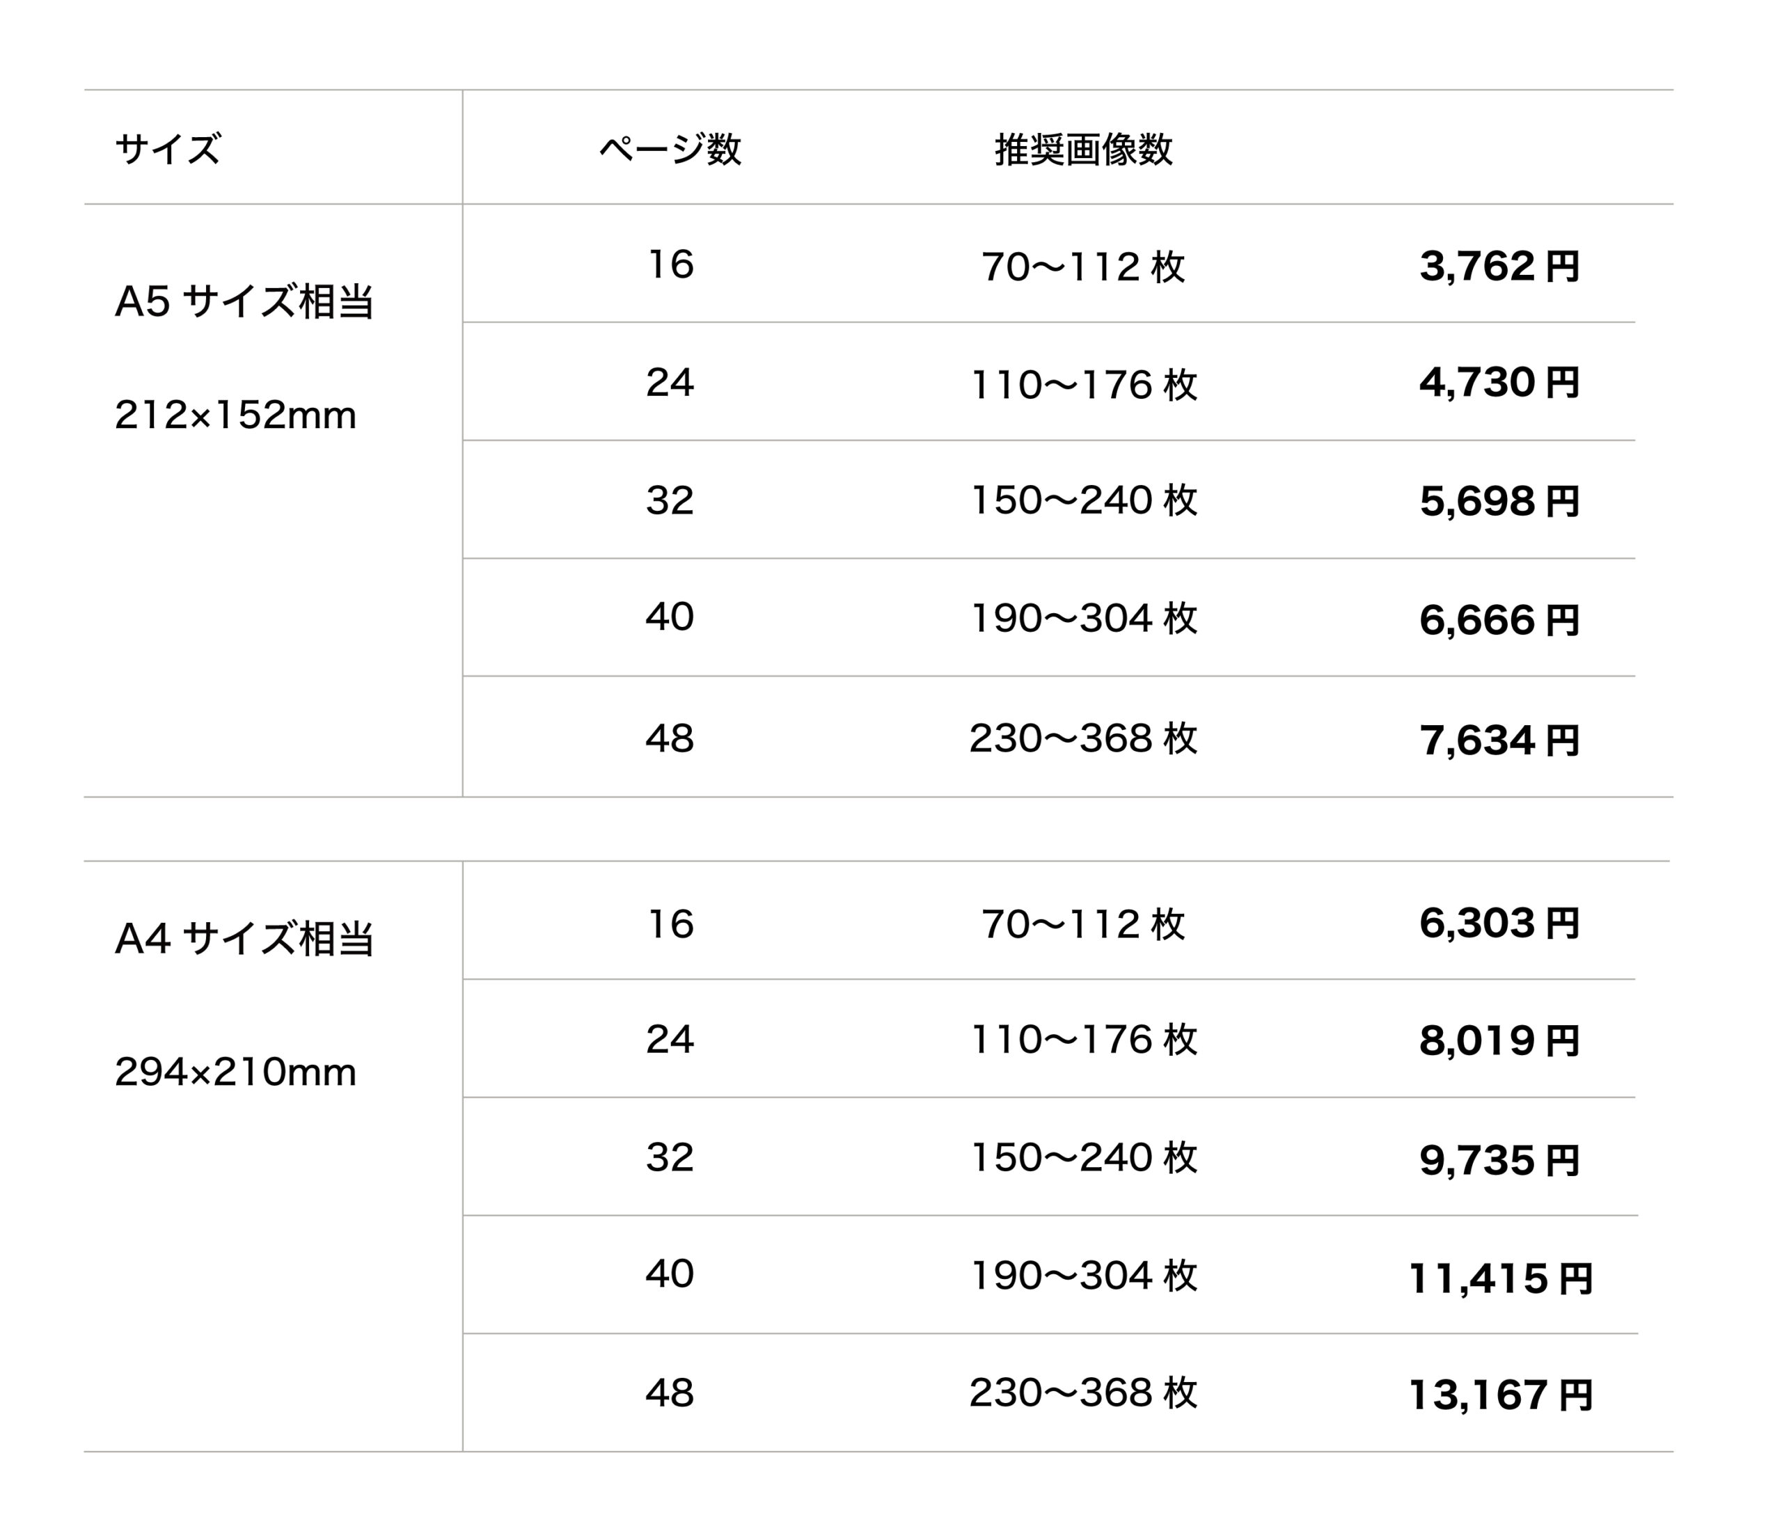The height and width of the screenshot is (1515, 1782).
Task: Select the A5 サイズ相当 label
Action: tap(244, 301)
